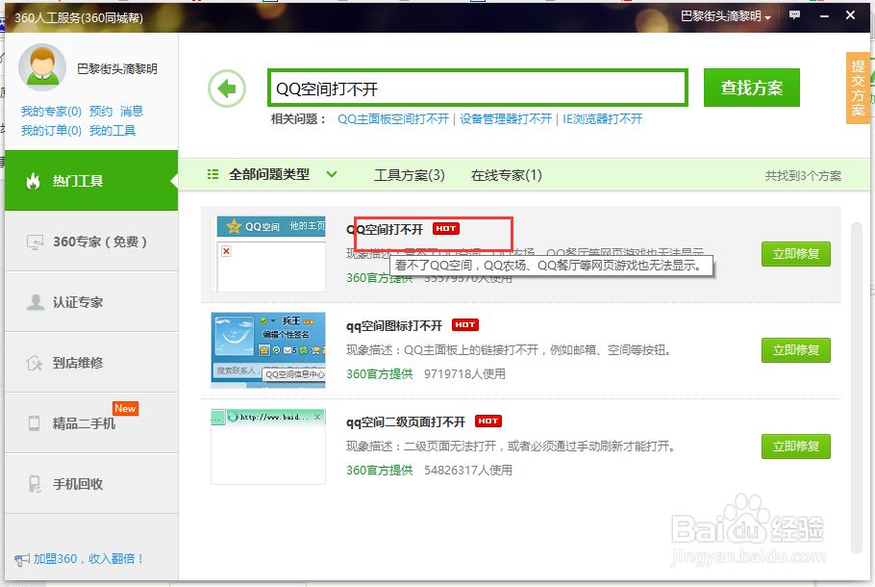Click the 查找方案 search button
Viewport: 875px width, 587px height.
pos(751,88)
